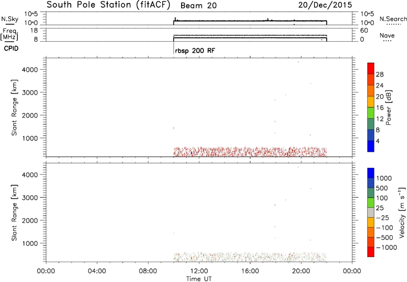Click Power color bar yellow segment between 16 and 20

pos(371,101)
